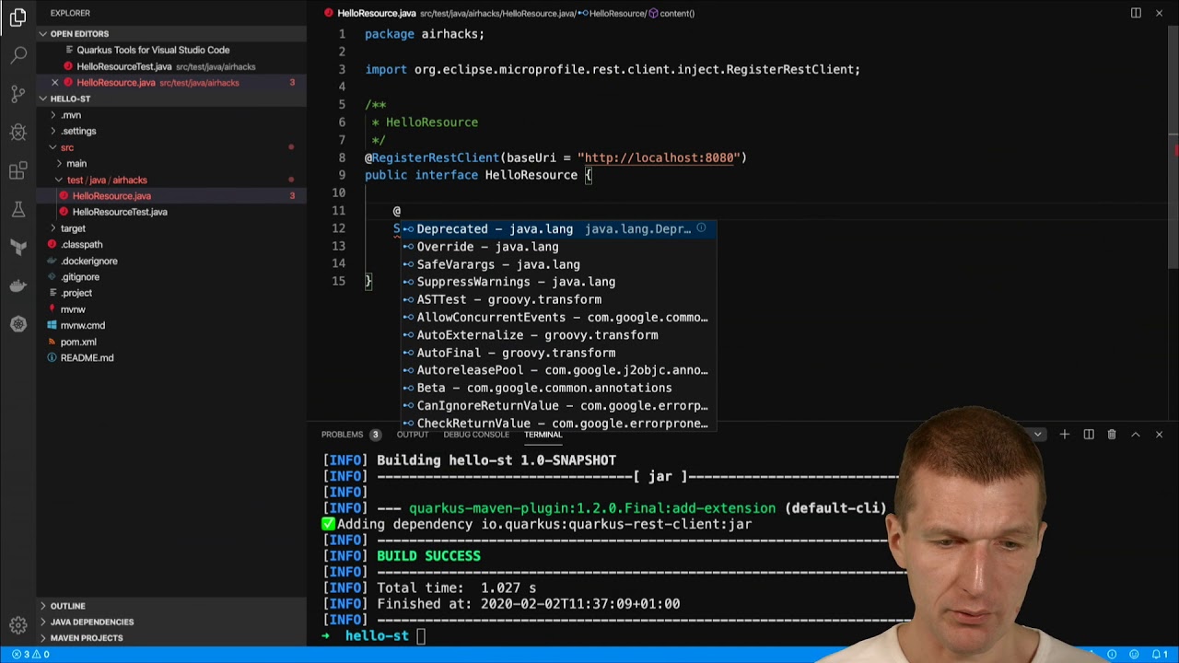This screenshot has width=1179, height=663.
Task: Open the Docker whale view
Action: pyautogui.click(x=18, y=285)
